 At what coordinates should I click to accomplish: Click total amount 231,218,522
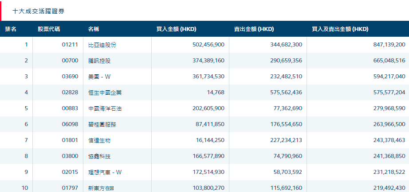tap(389, 172)
